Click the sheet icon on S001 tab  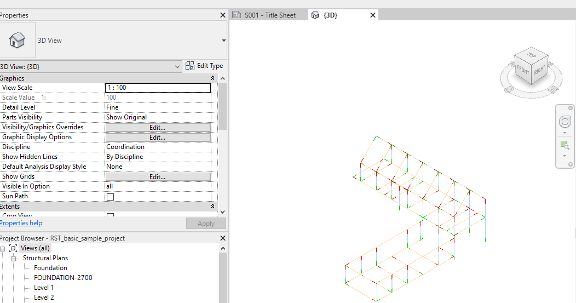tap(237, 15)
